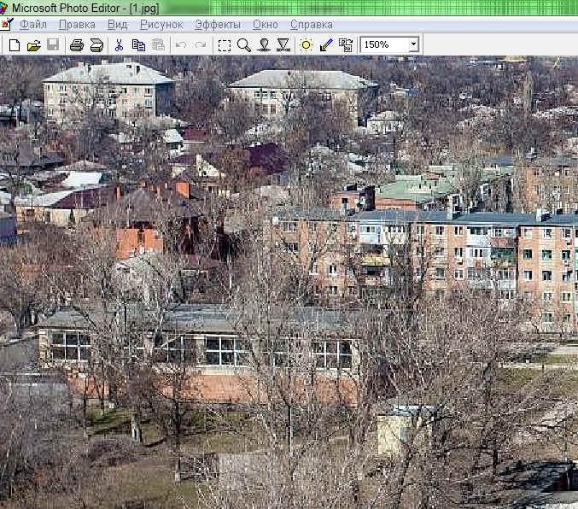Open the zoom percentage dropdown arrow
Viewport: 578px width, 509px height.
click(x=413, y=44)
